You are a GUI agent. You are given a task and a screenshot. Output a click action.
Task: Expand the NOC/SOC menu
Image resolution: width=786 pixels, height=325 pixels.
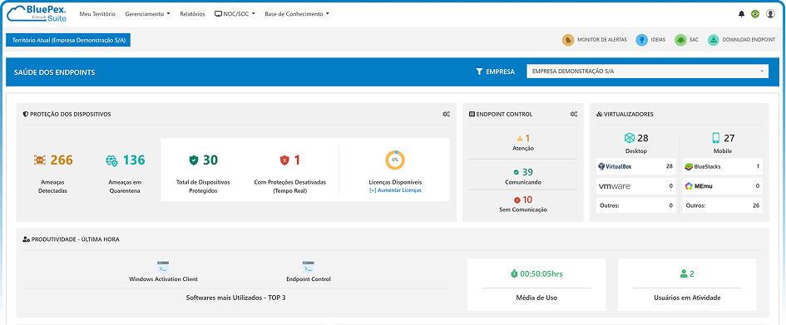coord(235,14)
